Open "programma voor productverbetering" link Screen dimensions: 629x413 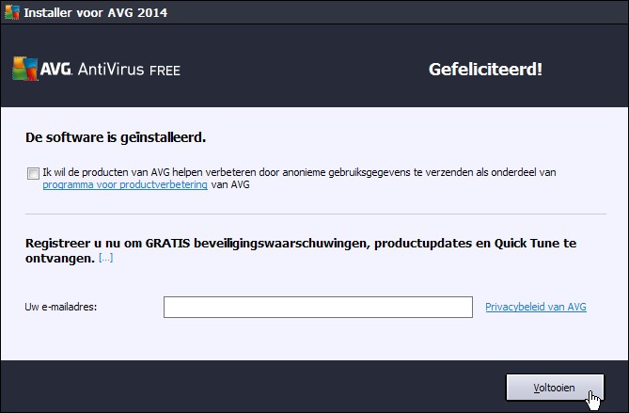click(126, 185)
